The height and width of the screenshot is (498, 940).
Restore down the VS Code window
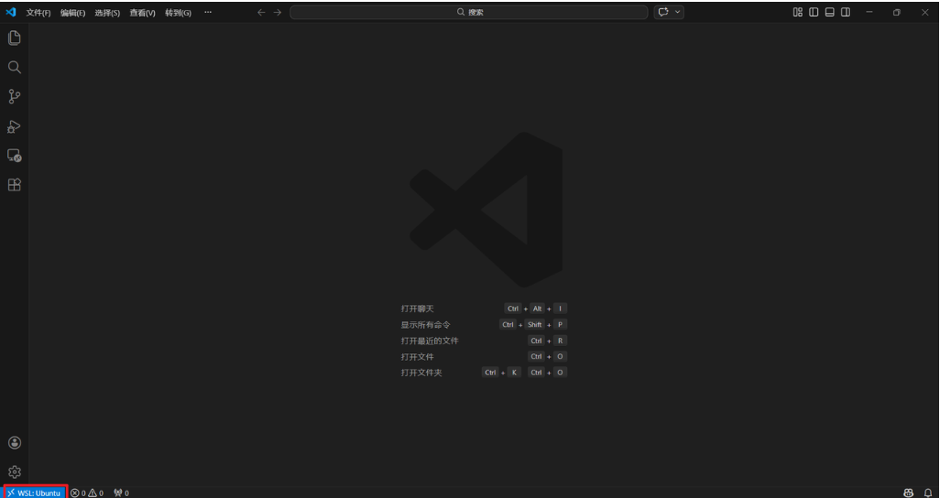pos(897,12)
